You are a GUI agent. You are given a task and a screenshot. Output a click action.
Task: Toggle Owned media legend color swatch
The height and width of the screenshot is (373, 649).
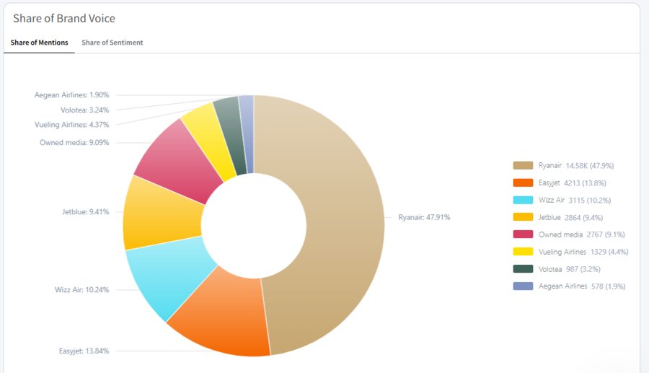click(x=523, y=234)
